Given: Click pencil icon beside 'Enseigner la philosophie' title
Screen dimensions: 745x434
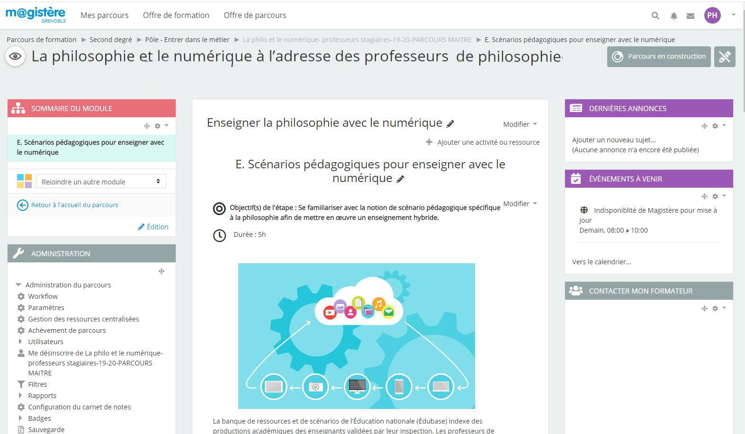Looking at the screenshot, I should click(x=450, y=124).
